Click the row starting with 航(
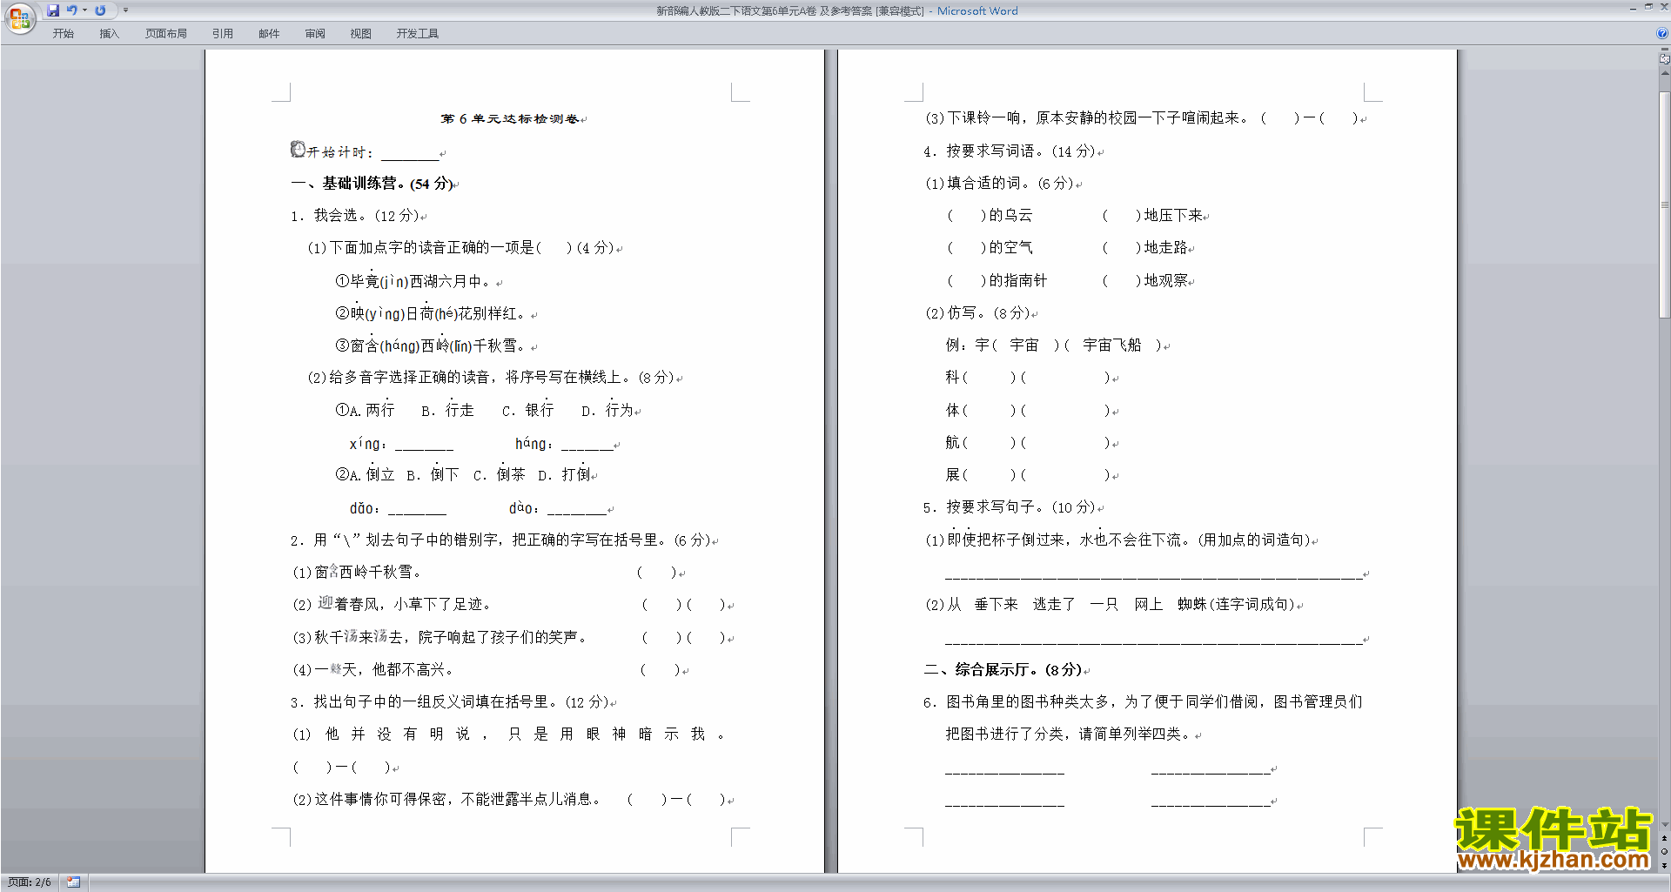 point(1030,443)
